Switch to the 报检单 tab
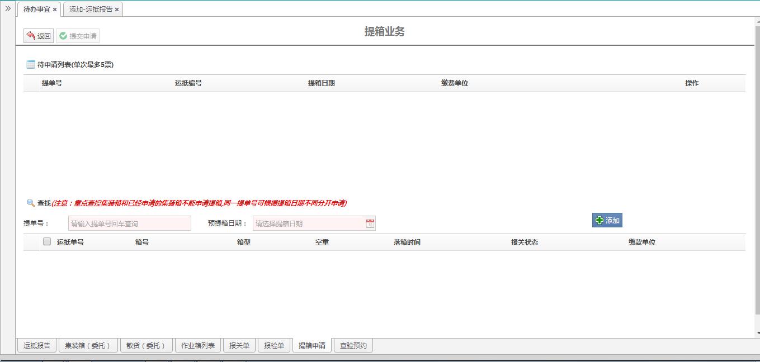 click(x=274, y=346)
